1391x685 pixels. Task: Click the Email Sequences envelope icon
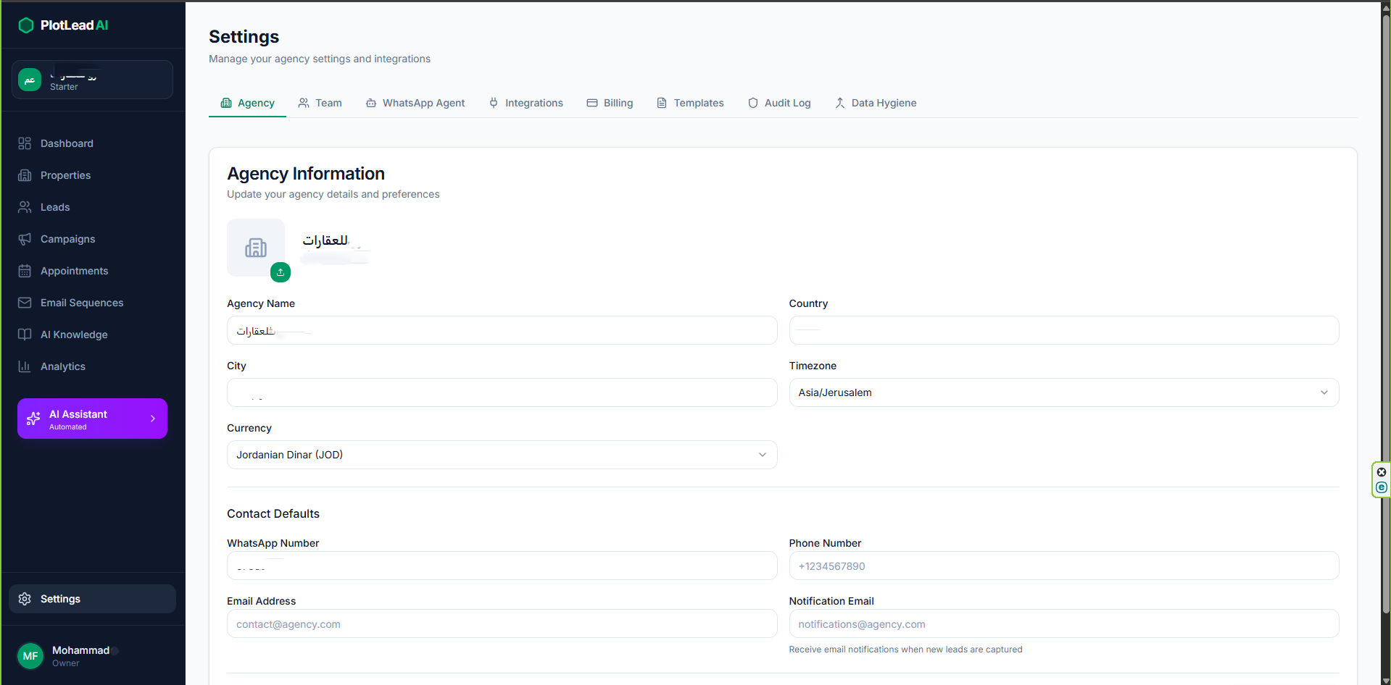25,303
